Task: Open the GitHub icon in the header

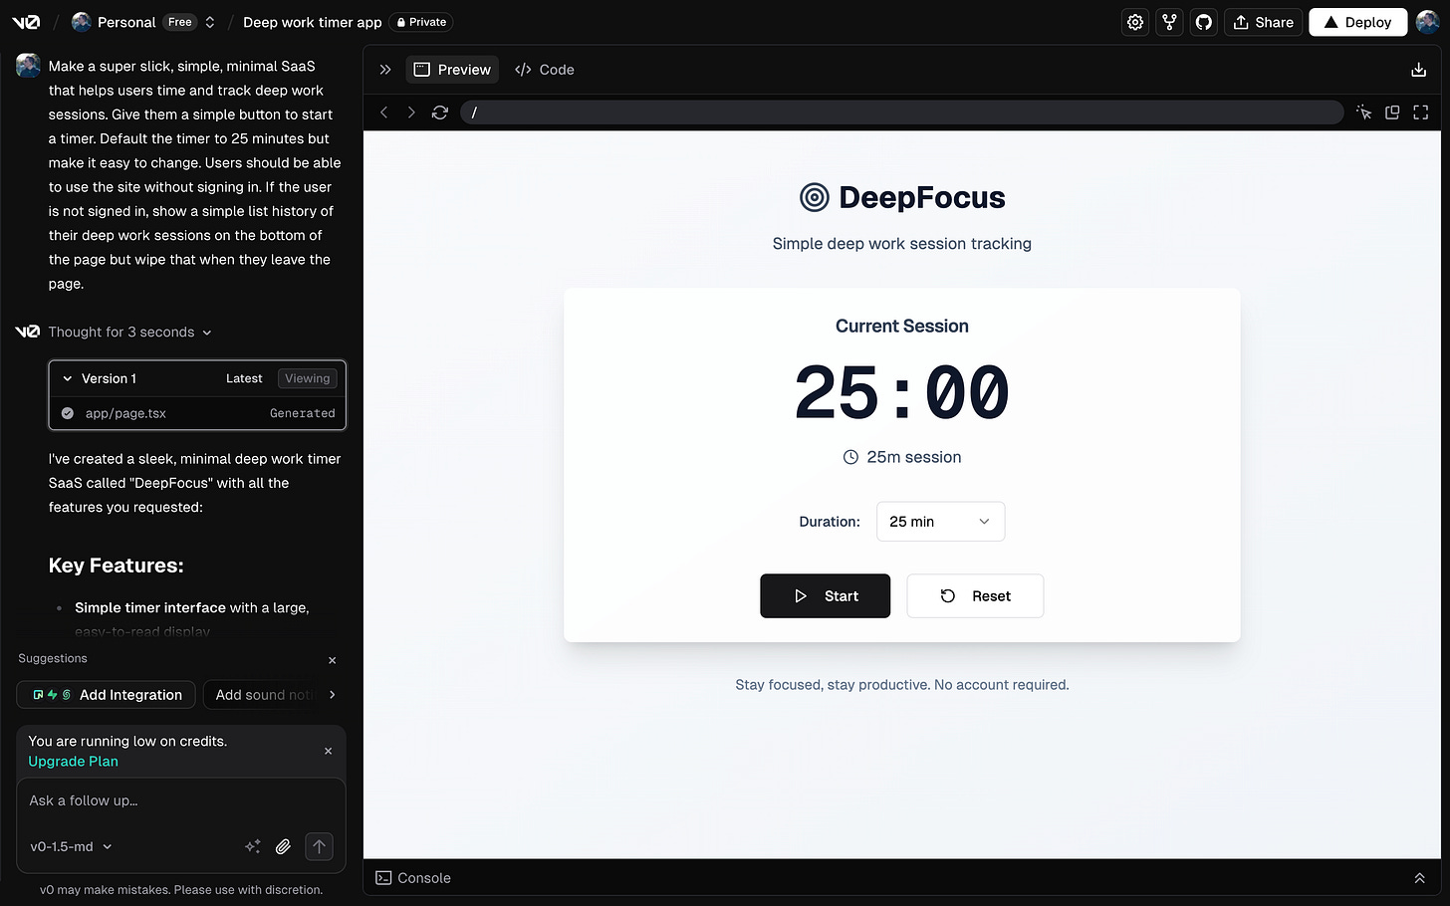Action: point(1204,22)
